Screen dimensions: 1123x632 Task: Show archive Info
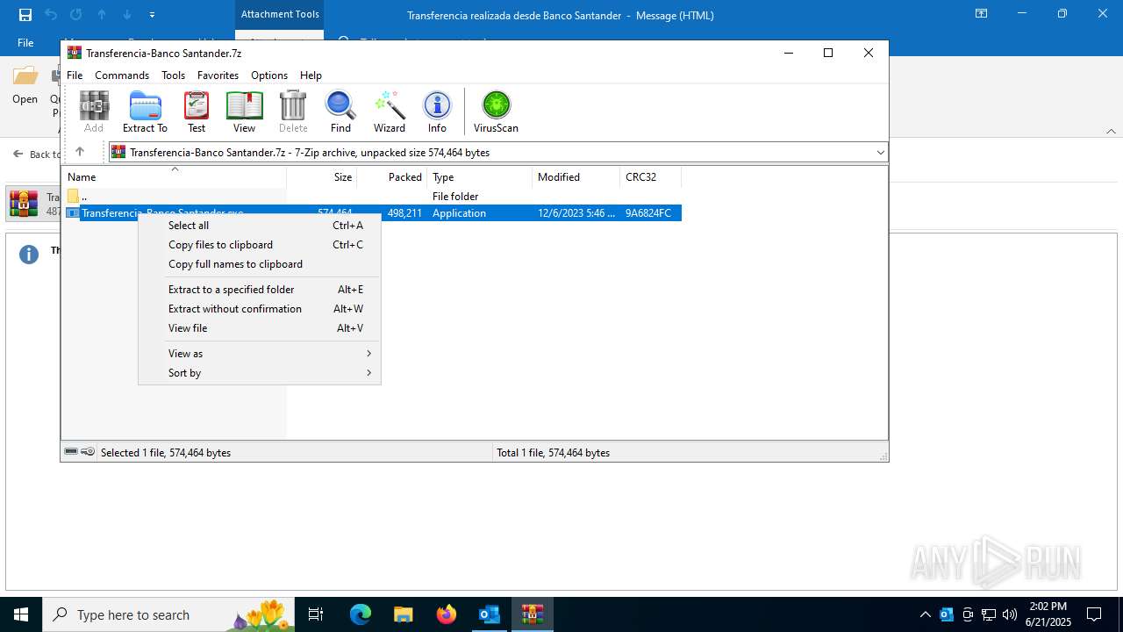pyautogui.click(x=437, y=112)
